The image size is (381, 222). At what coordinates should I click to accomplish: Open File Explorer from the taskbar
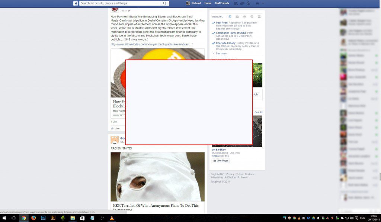(x=73, y=218)
